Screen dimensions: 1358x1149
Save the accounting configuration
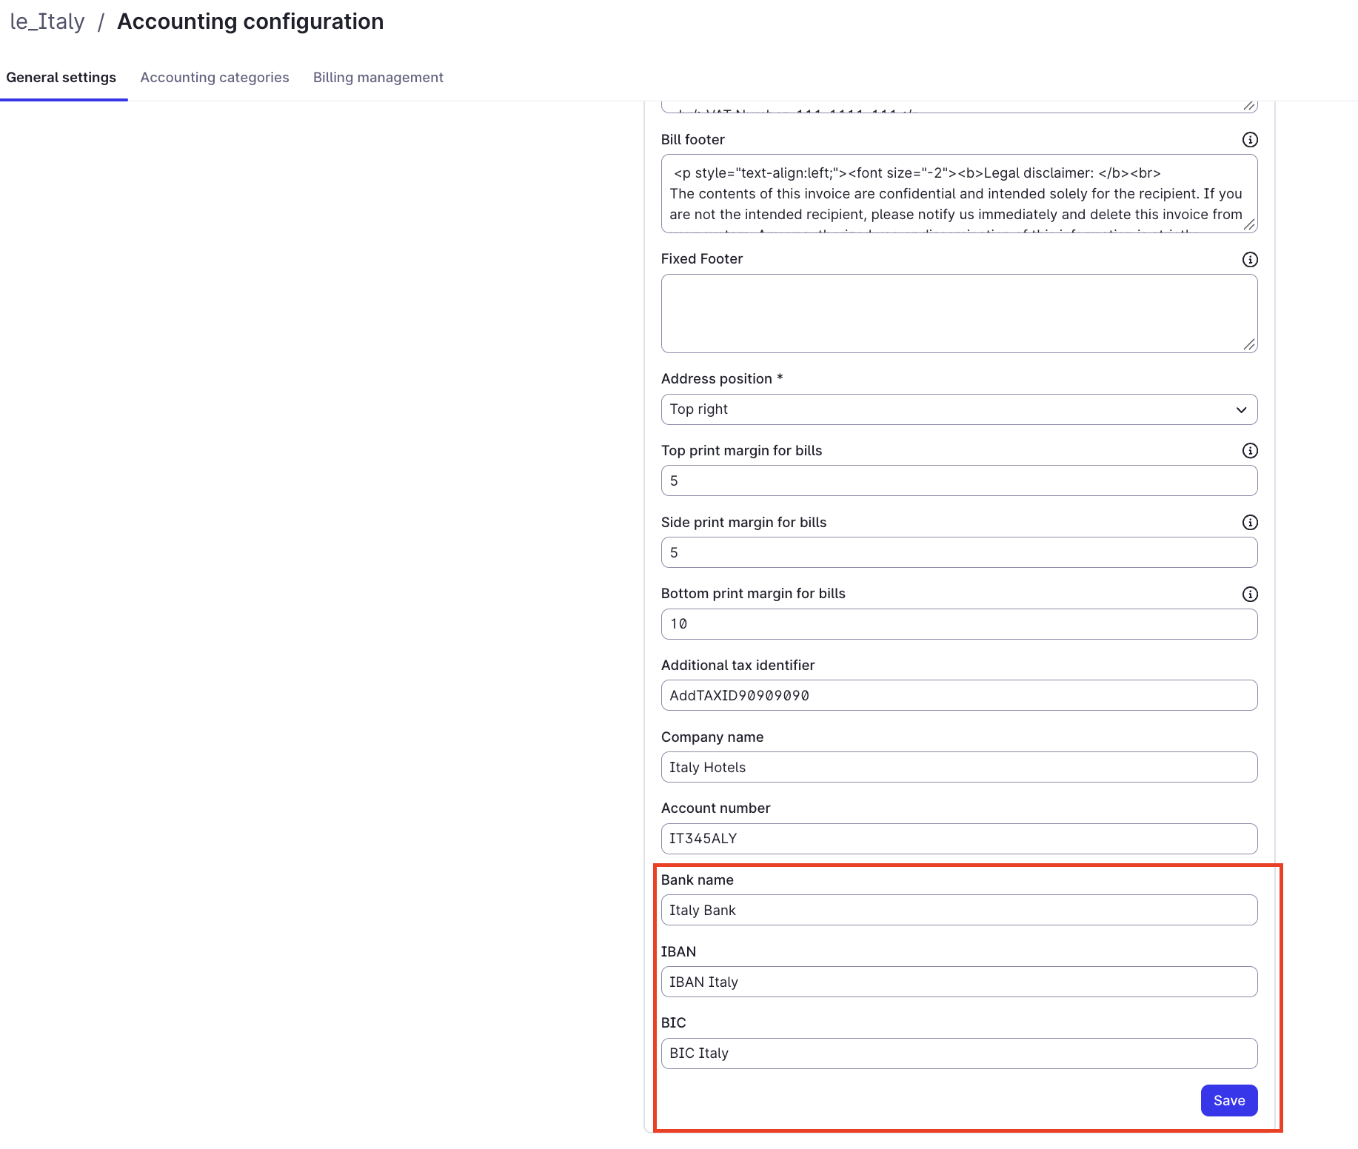pos(1229,1100)
